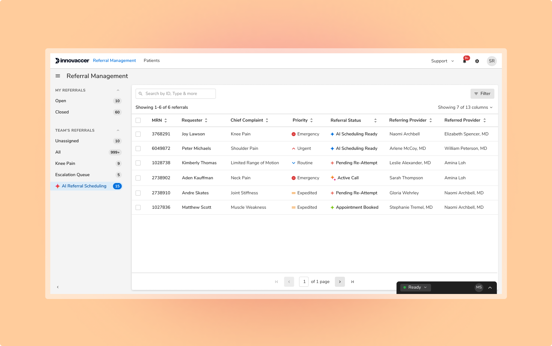This screenshot has width=552, height=346.
Task: Open the SR user avatar
Action: pyautogui.click(x=492, y=61)
